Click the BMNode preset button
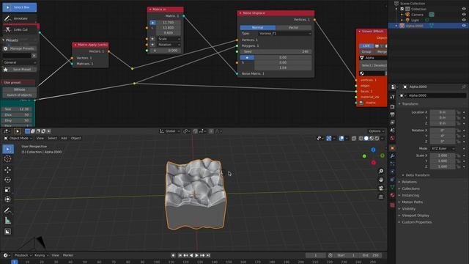 (20, 89)
